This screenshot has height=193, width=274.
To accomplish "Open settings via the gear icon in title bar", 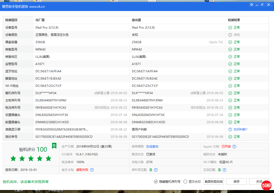I will tap(251, 5).
